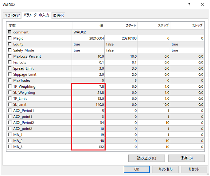This screenshot has width=210, height=176.
Task: Select the TP_Limit value 13.0
Action: (x=88, y=98)
